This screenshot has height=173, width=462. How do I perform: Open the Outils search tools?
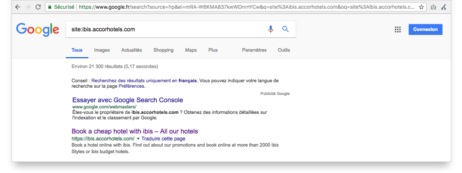284,50
